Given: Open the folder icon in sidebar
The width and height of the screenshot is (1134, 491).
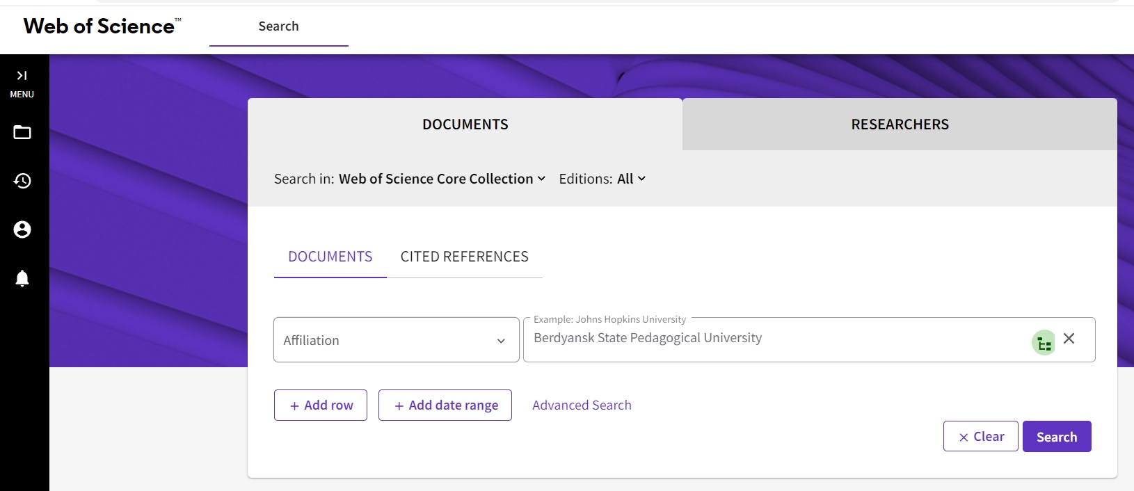Looking at the screenshot, I should tap(22, 132).
